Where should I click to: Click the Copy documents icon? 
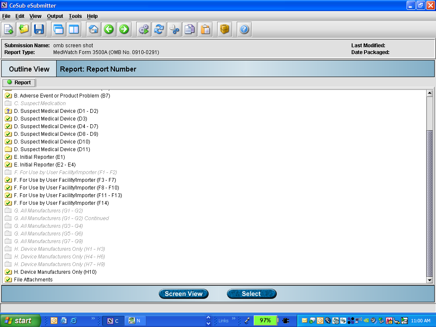(189, 29)
